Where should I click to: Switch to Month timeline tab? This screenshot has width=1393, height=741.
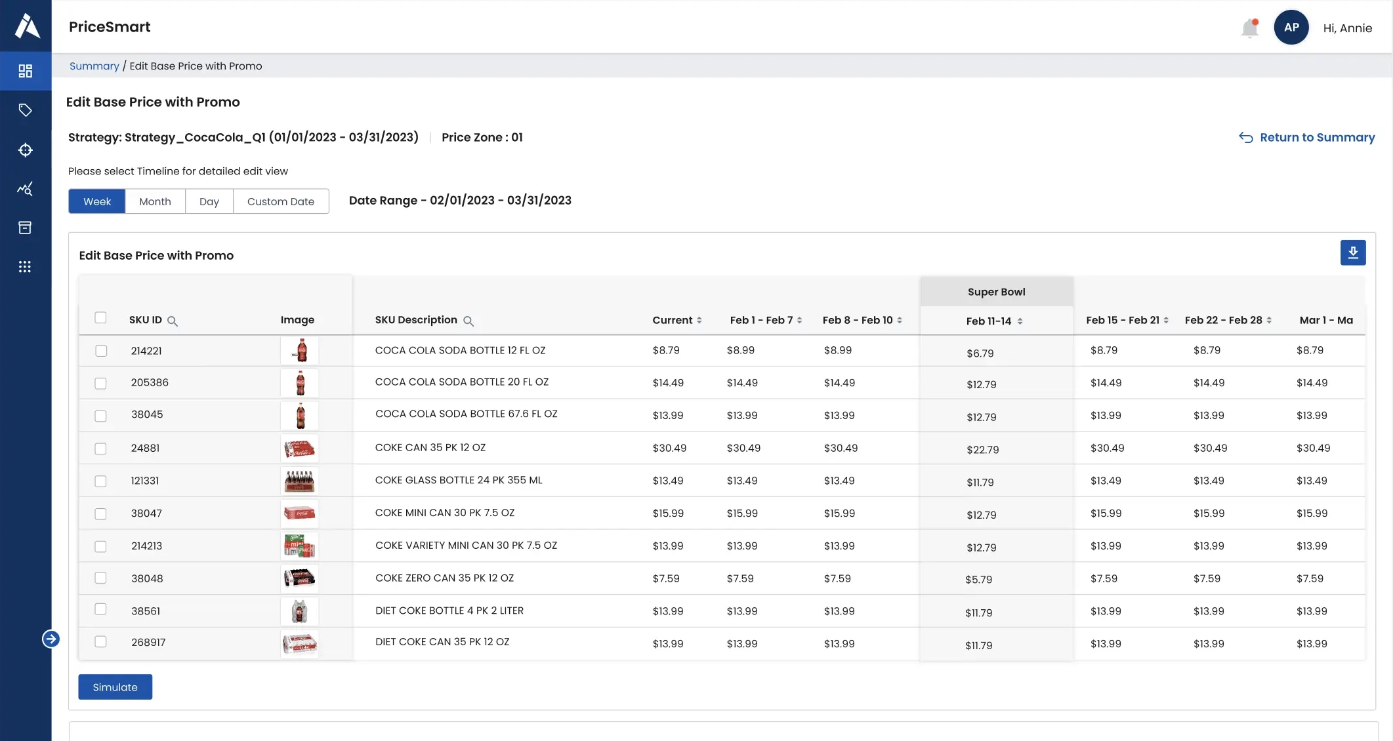[155, 201]
